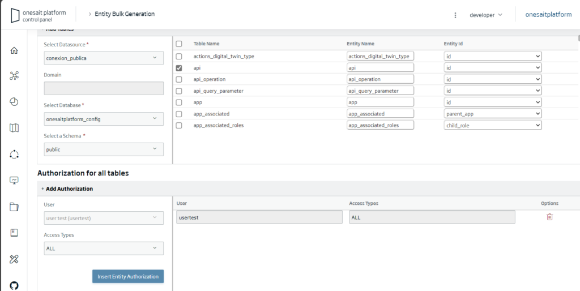
Task: Click the onesait platform logo
Action: click(x=39, y=15)
